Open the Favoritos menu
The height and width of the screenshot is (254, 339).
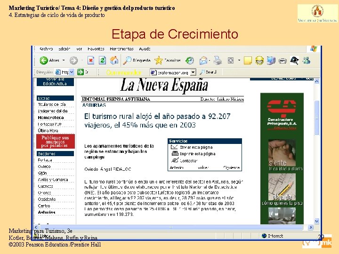[96, 49]
